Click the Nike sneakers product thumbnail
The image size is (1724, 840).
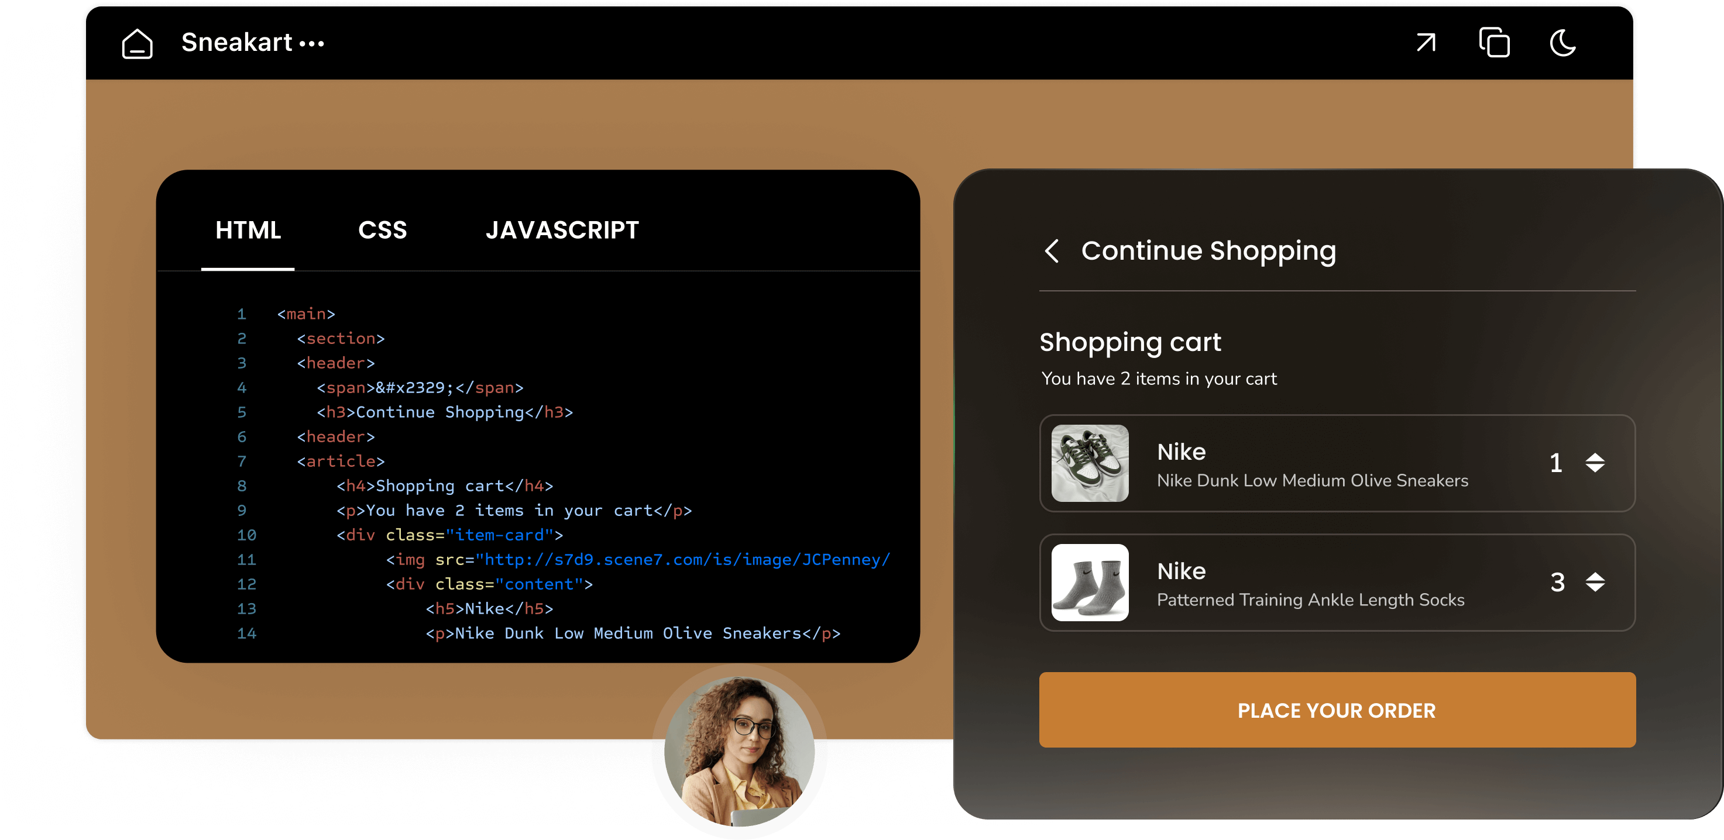coord(1089,463)
